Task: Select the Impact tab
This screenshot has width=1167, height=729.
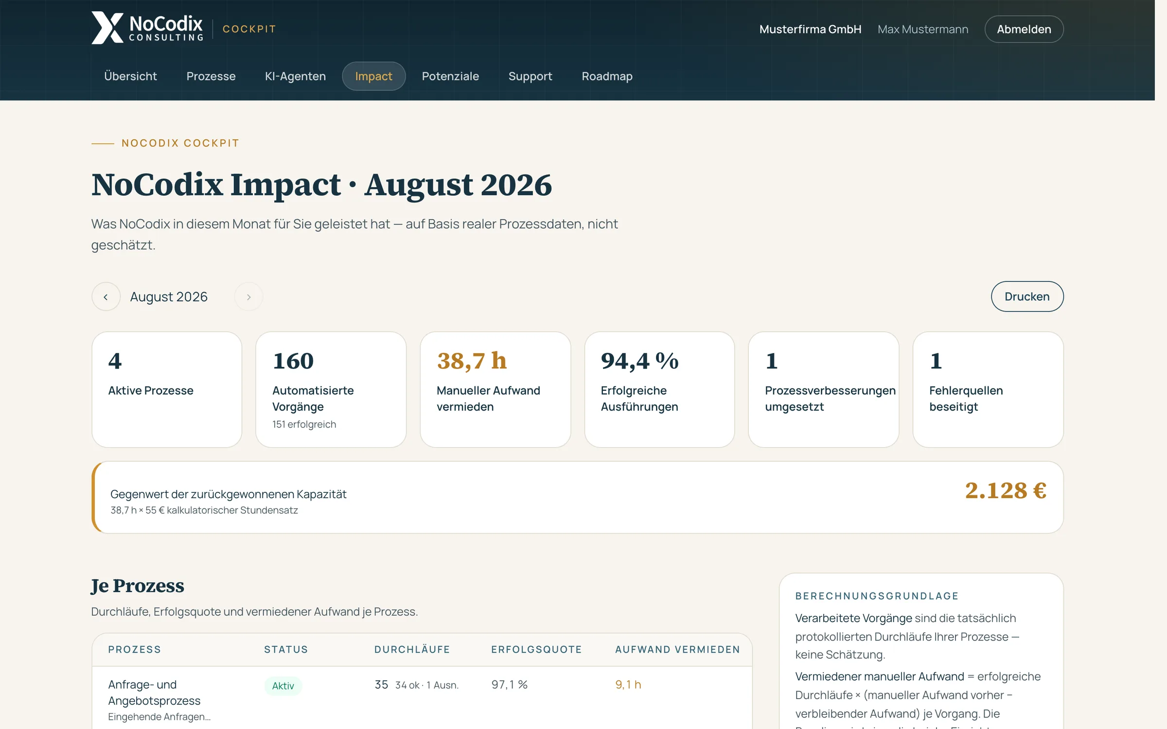Action: (373, 76)
